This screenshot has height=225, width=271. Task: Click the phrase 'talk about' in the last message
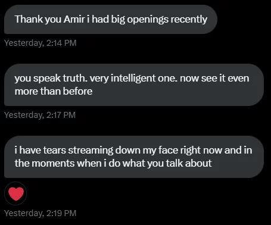(x=189, y=163)
